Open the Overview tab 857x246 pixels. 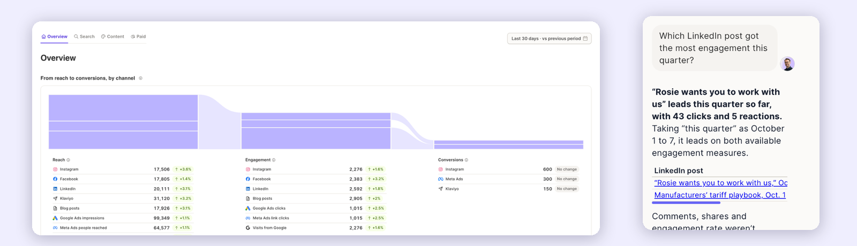click(55, 37)
